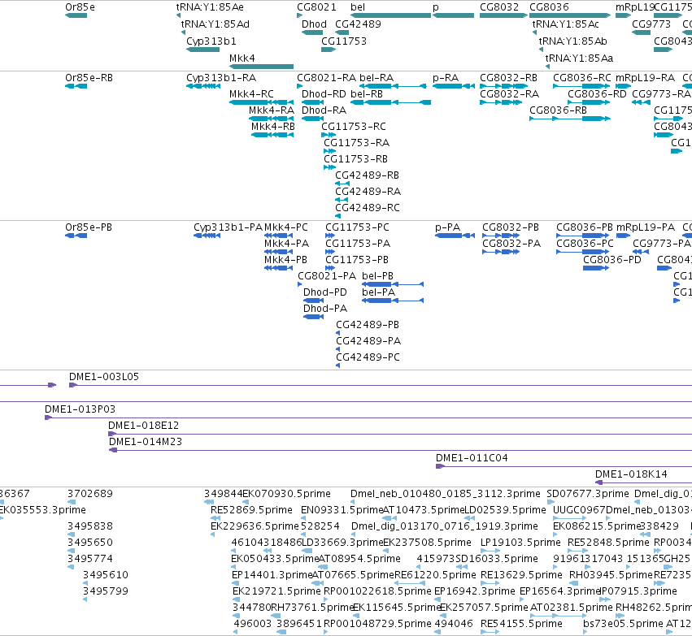Click the RE54155.5prime EST label
The width and height of the screenshot is (692, 636).
(x=522, y=624)
